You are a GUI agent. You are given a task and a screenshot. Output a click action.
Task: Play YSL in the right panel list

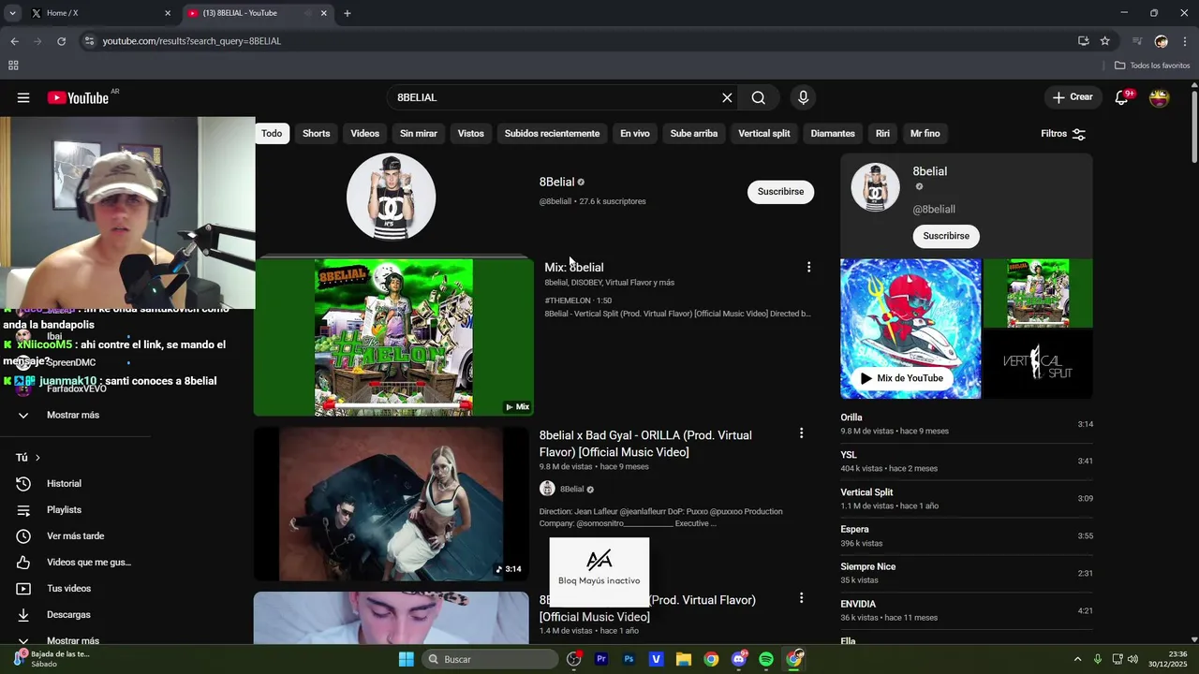coord(967,462)
